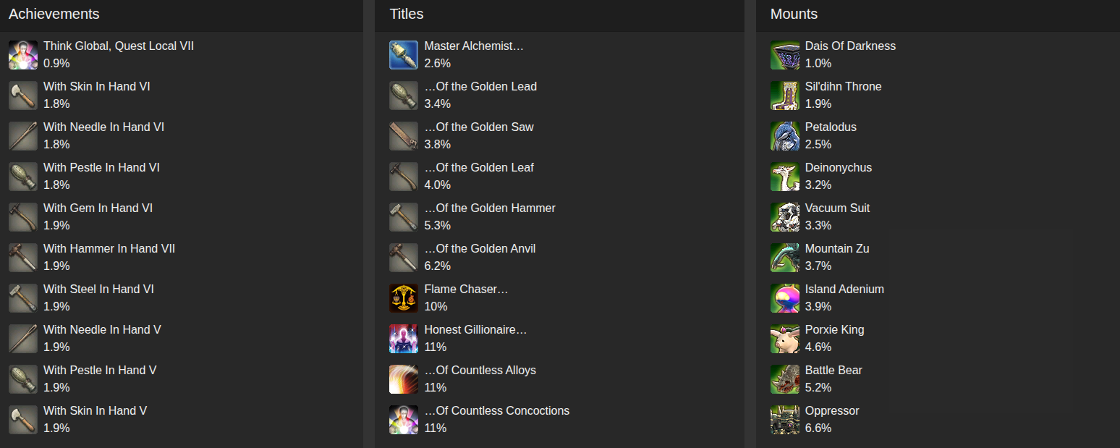
Task: Open the Of Countless Concoctions title
Action: 497,411
